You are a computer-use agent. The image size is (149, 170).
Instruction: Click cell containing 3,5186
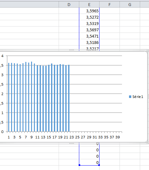click(89, 42)
